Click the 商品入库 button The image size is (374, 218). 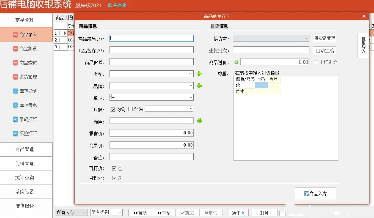(x=315, y=194)
